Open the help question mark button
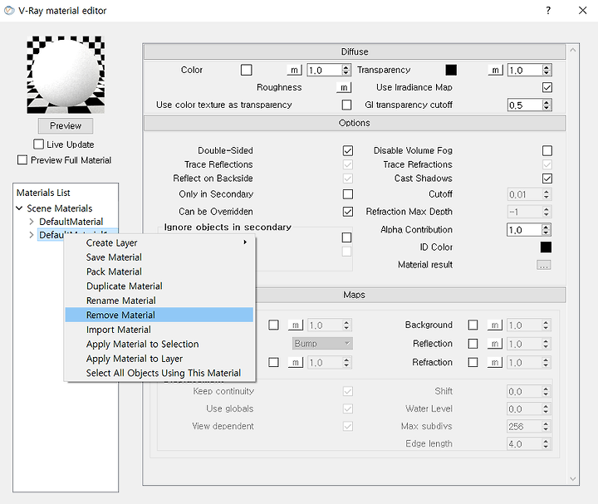Image resolution: width=598 pixels, height=504 pixels. (548, 10)
